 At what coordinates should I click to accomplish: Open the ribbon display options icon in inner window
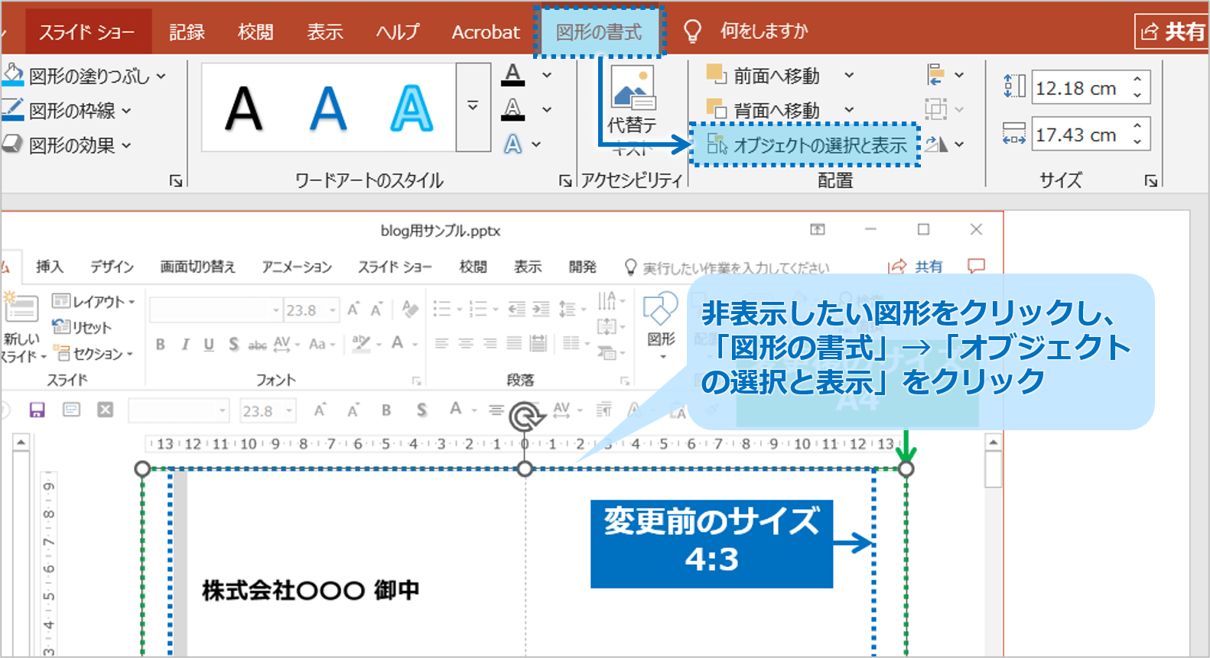818,229
